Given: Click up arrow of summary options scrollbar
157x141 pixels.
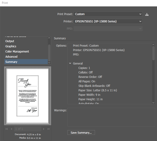Looking at the screenshot, I should coord(153,45).
